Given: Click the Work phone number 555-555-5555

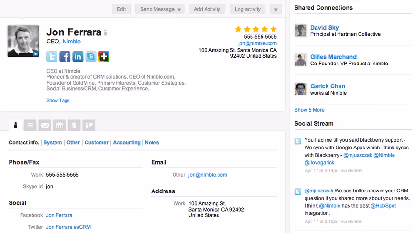Looking at the screenshot, I should coord(62,175).
